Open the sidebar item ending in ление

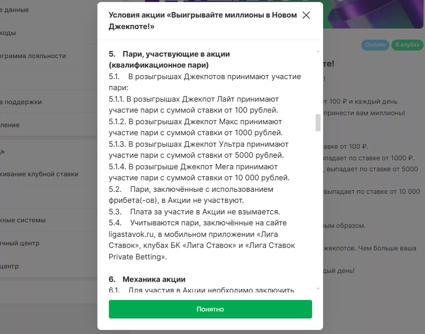(10, 125)
